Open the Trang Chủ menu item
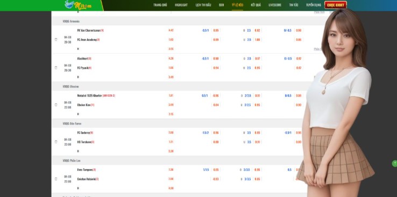Image resolution: width=397 pixels, height=197 pixels. point(160,5)
